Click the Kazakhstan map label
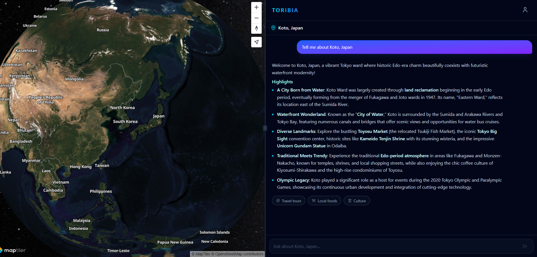 click(x=26, y=50)
